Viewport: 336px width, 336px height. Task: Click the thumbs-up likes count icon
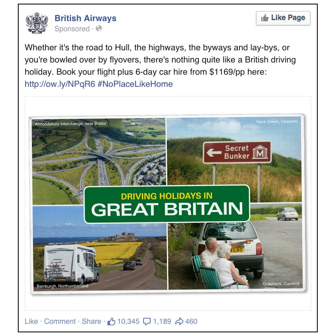click(x=112, y=321)
